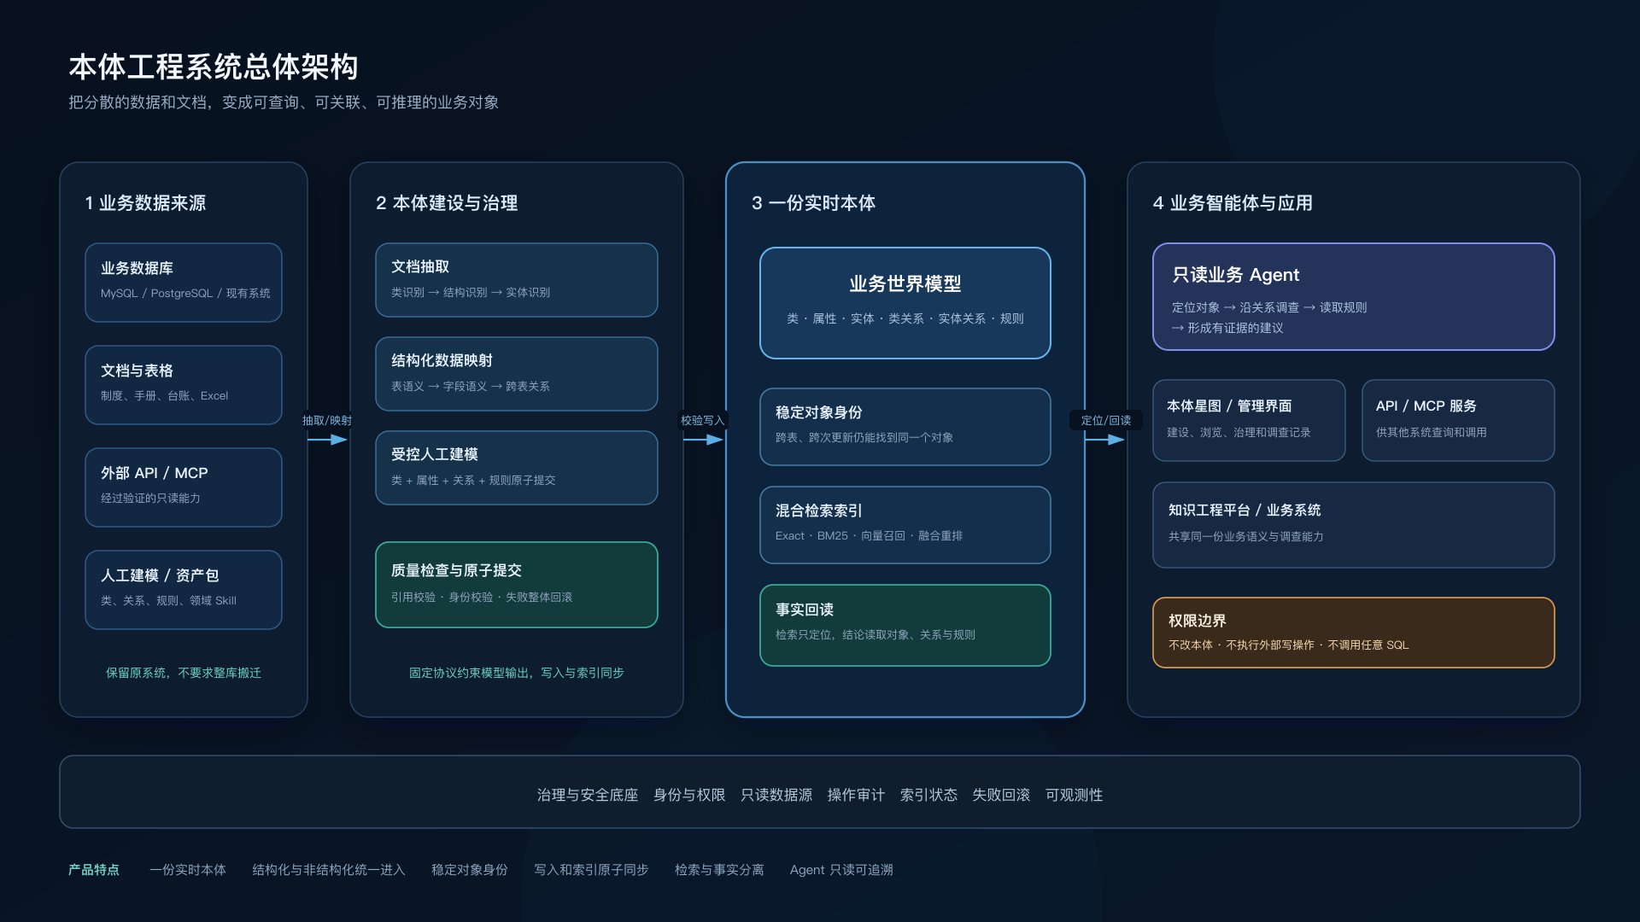Click the text 建设、浏览、治理和调查记录
The image size is (1640, 922).
pyautogui.click(x=1239, y=433)
